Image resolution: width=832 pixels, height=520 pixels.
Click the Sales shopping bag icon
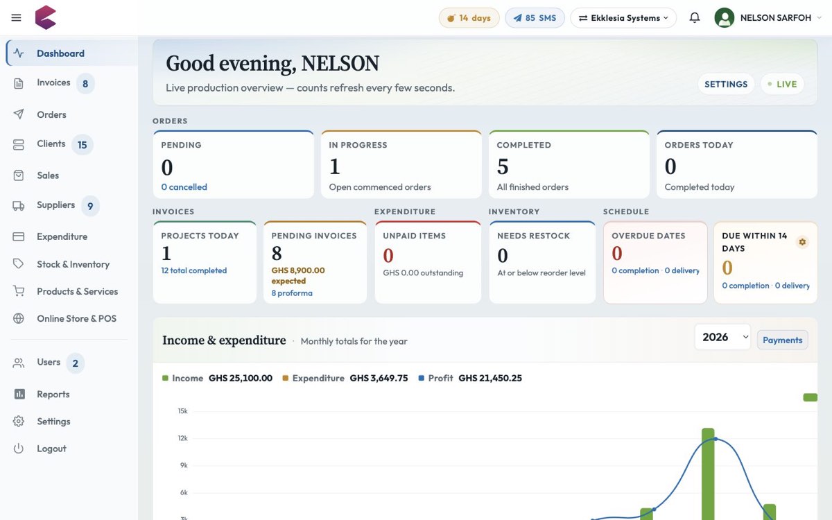19,175
